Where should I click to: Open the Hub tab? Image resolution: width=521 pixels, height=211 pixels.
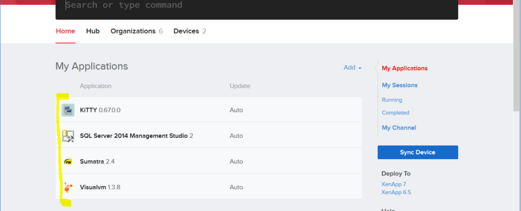[93, 31]
